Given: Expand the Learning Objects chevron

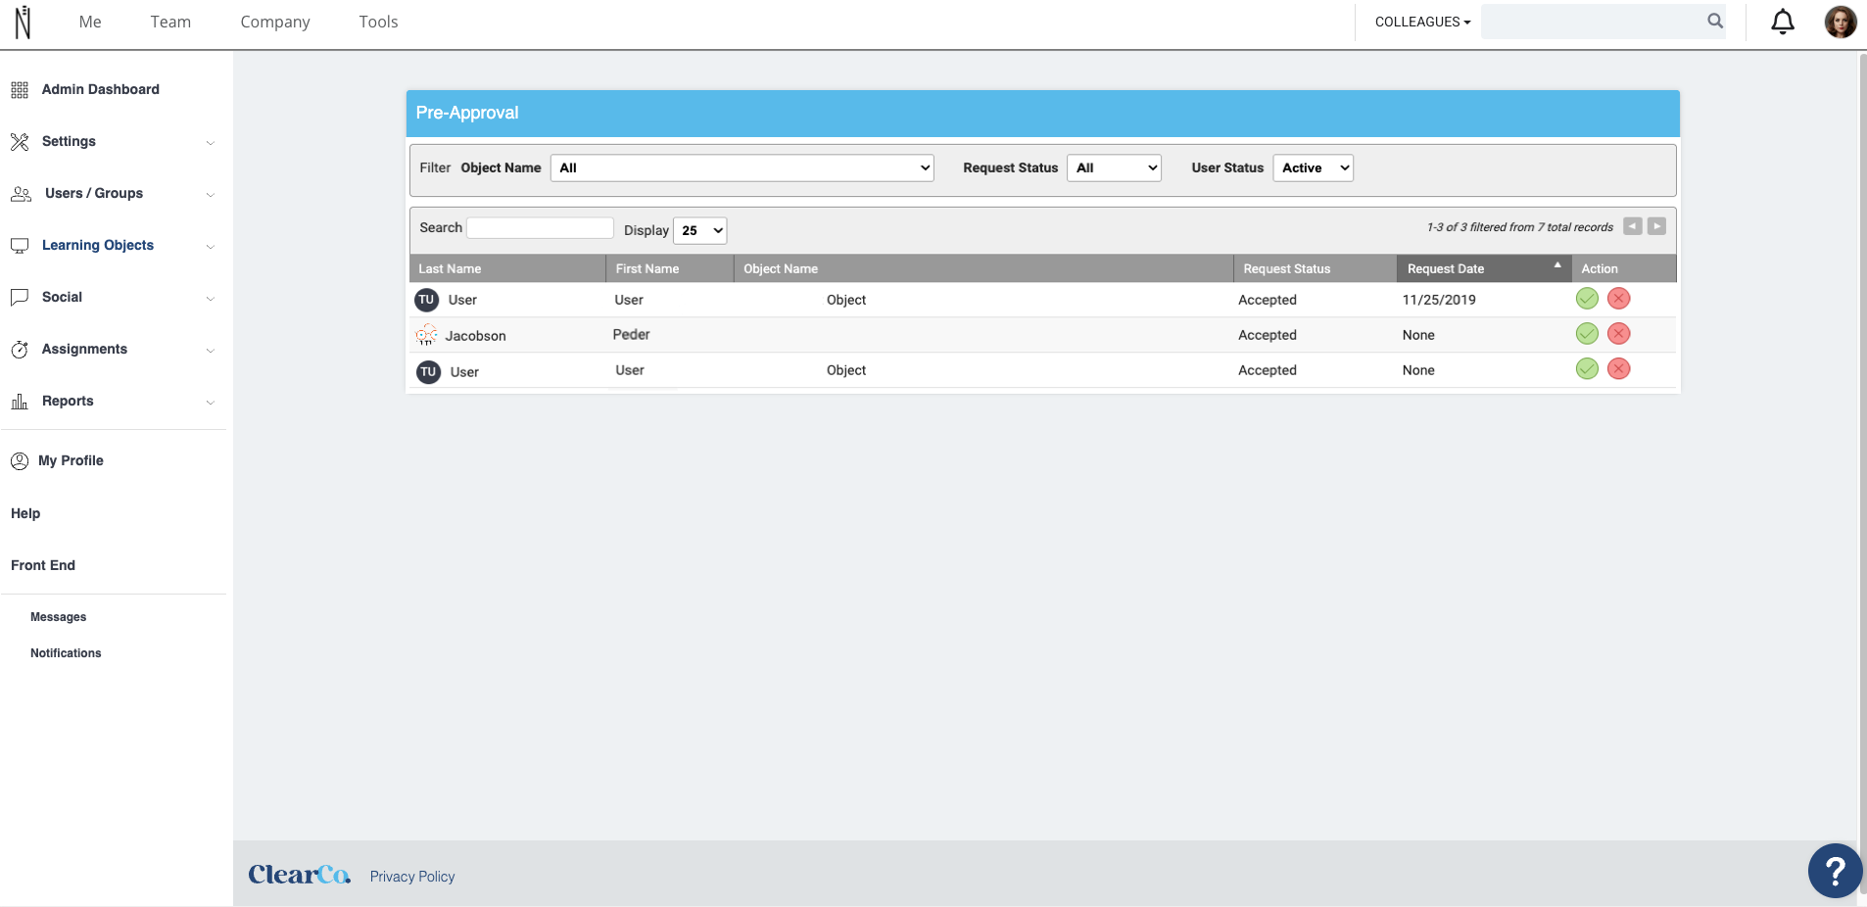Looking at the screenshot, I should (211, 247).
